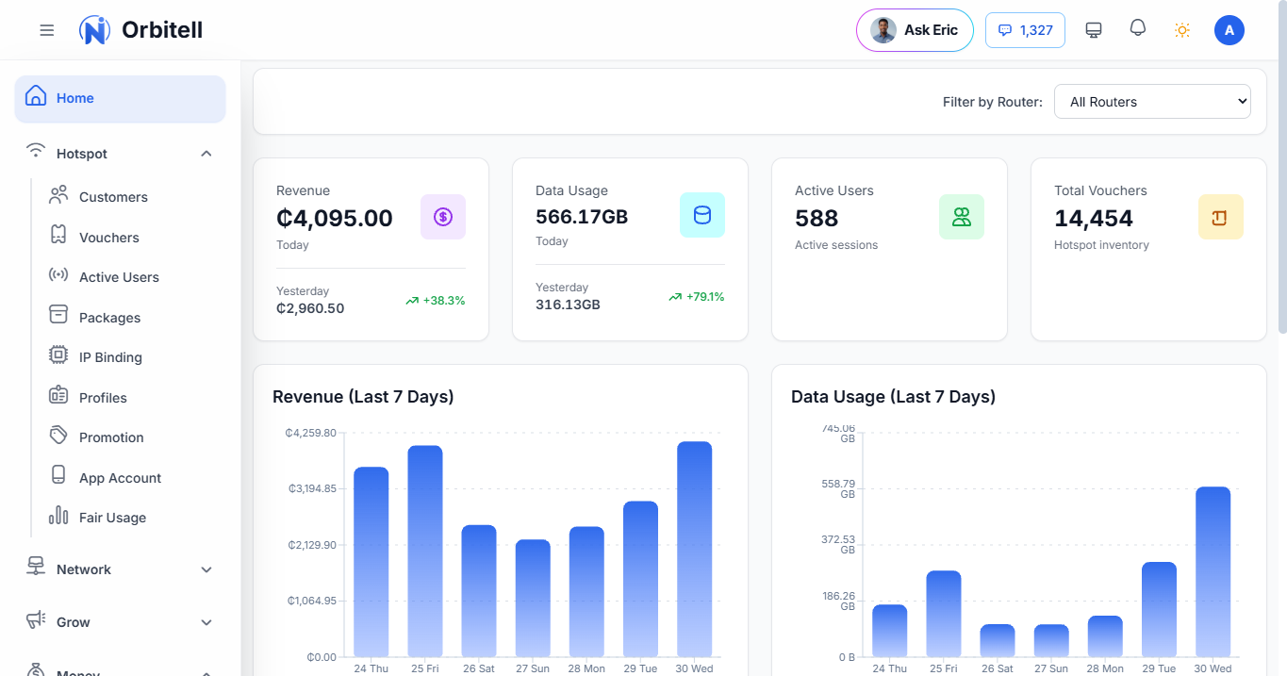
Task: Click the 25 Fri revenue bar
Action: (x=425, y=551)
